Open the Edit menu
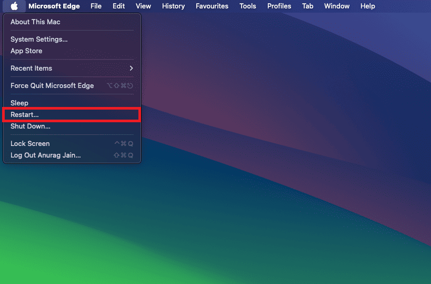 [118, 6]
